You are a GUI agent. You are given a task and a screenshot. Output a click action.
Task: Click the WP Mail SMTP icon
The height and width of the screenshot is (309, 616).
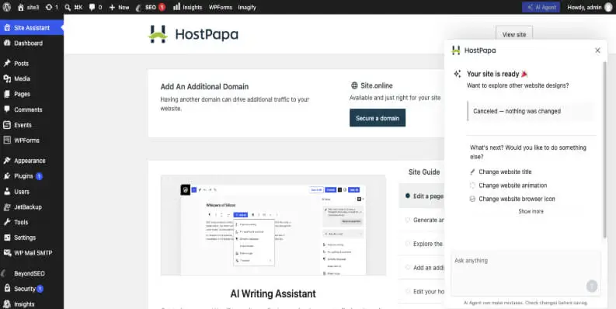click(x=7, y=253)
